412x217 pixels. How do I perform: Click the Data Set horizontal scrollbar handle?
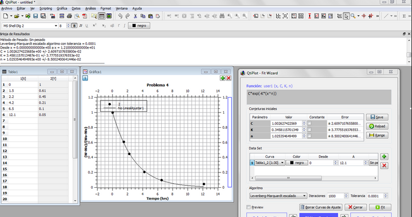(288, 178)
